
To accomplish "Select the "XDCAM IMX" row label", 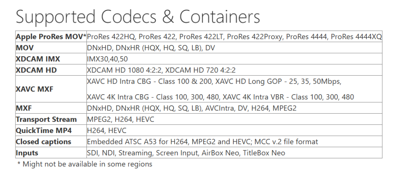I will tap(38, 59).
